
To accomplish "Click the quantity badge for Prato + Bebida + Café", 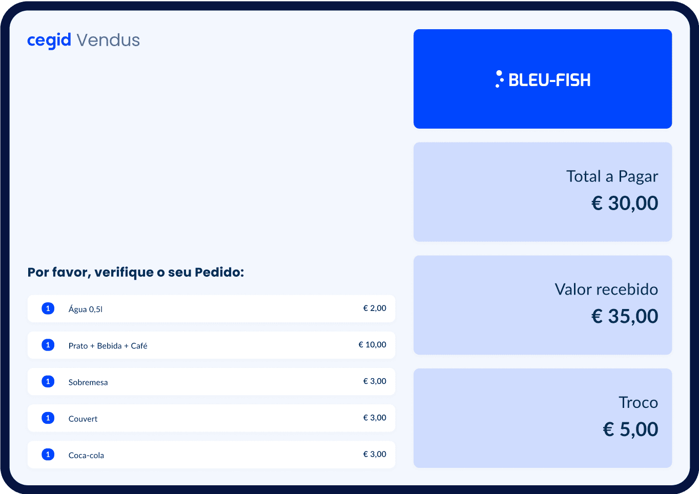I will pyautogui.click(x=48, y=345).
